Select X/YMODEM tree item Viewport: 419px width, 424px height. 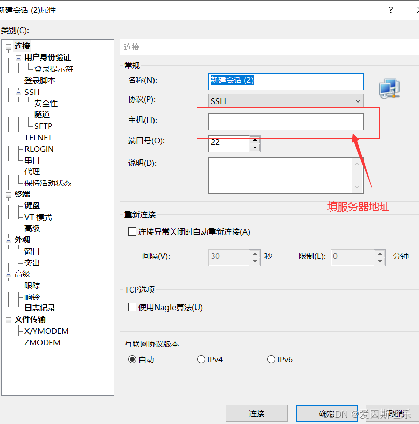pyautogui.click(x=46, y=331)
